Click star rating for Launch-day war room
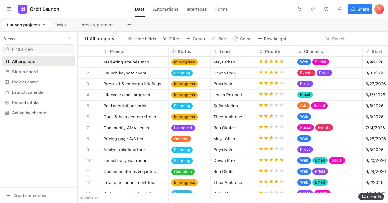This screenshot has height=203, width=388. pyautogui.click(x=271, y=160)
